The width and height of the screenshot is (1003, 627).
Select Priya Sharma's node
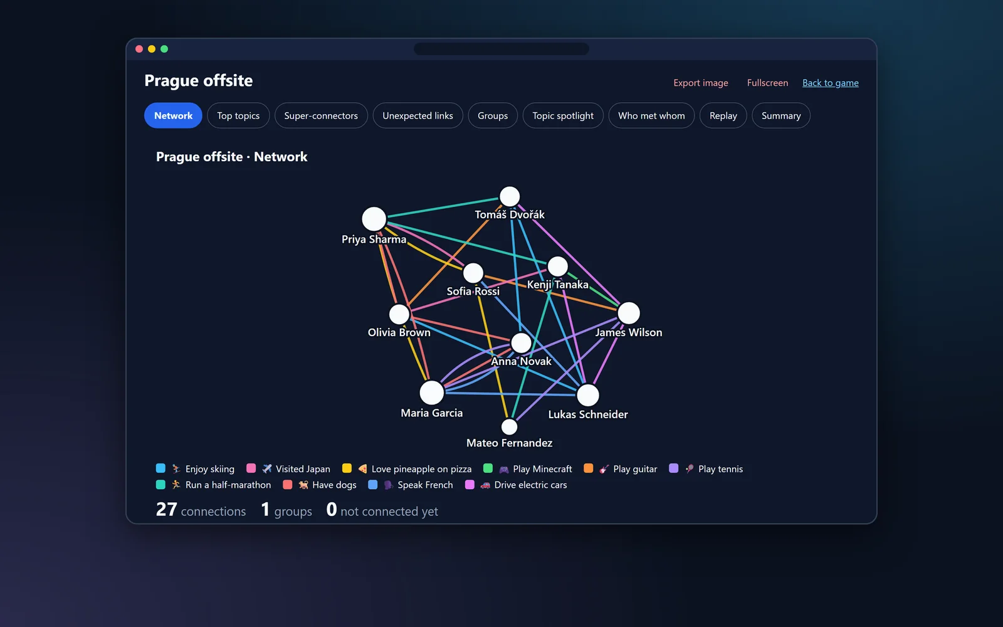[374, 219]
